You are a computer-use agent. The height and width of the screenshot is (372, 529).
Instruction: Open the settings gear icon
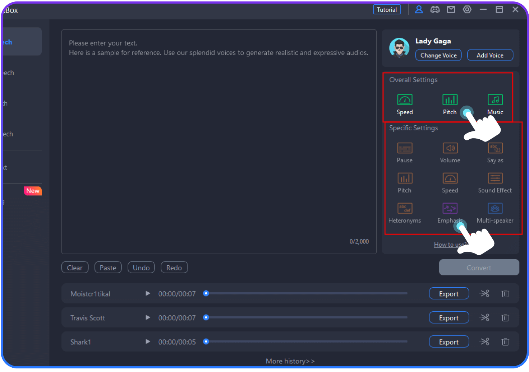[467, 9]
